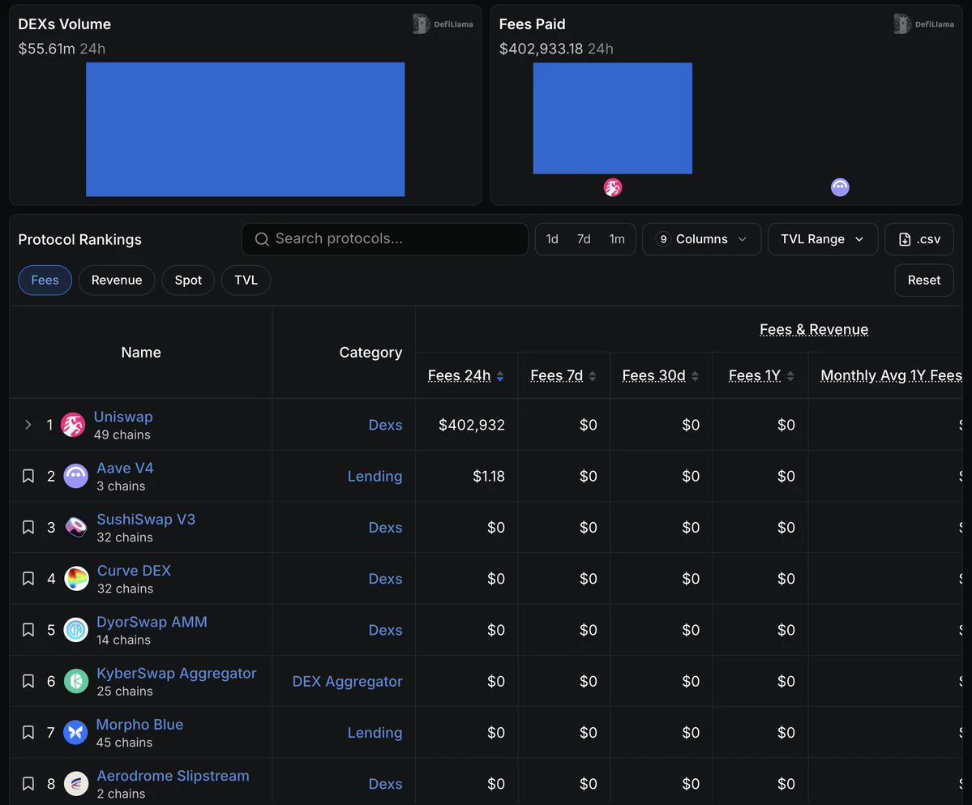Bookmark the Curve DEX protocol

(28, 579)
